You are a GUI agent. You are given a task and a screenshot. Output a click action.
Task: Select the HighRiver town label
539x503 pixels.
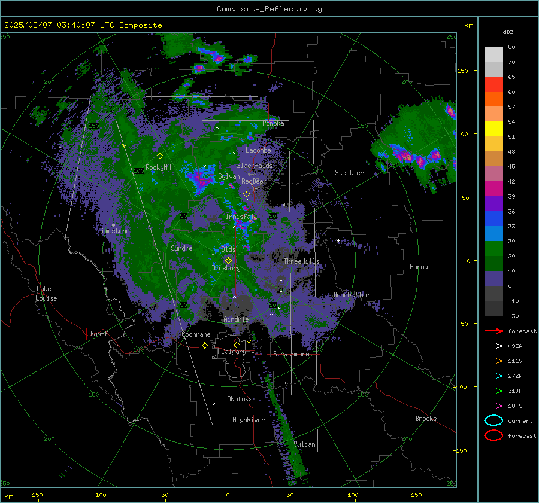249,420
